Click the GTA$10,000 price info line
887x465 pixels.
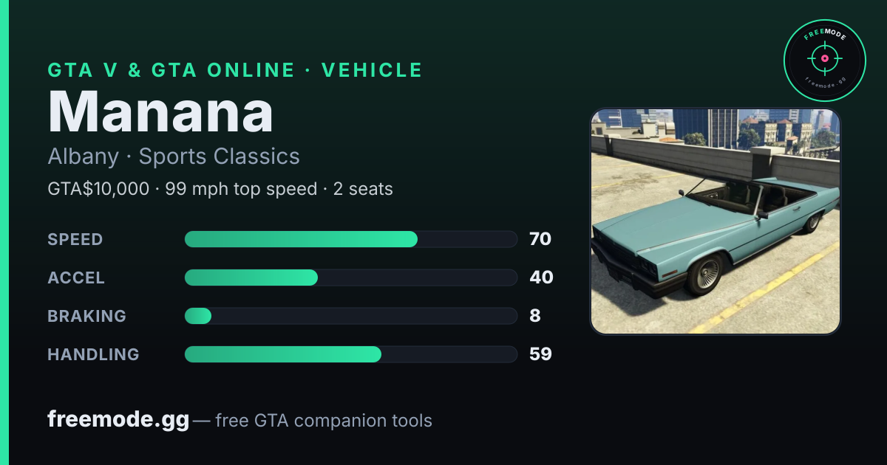(220, 189)
